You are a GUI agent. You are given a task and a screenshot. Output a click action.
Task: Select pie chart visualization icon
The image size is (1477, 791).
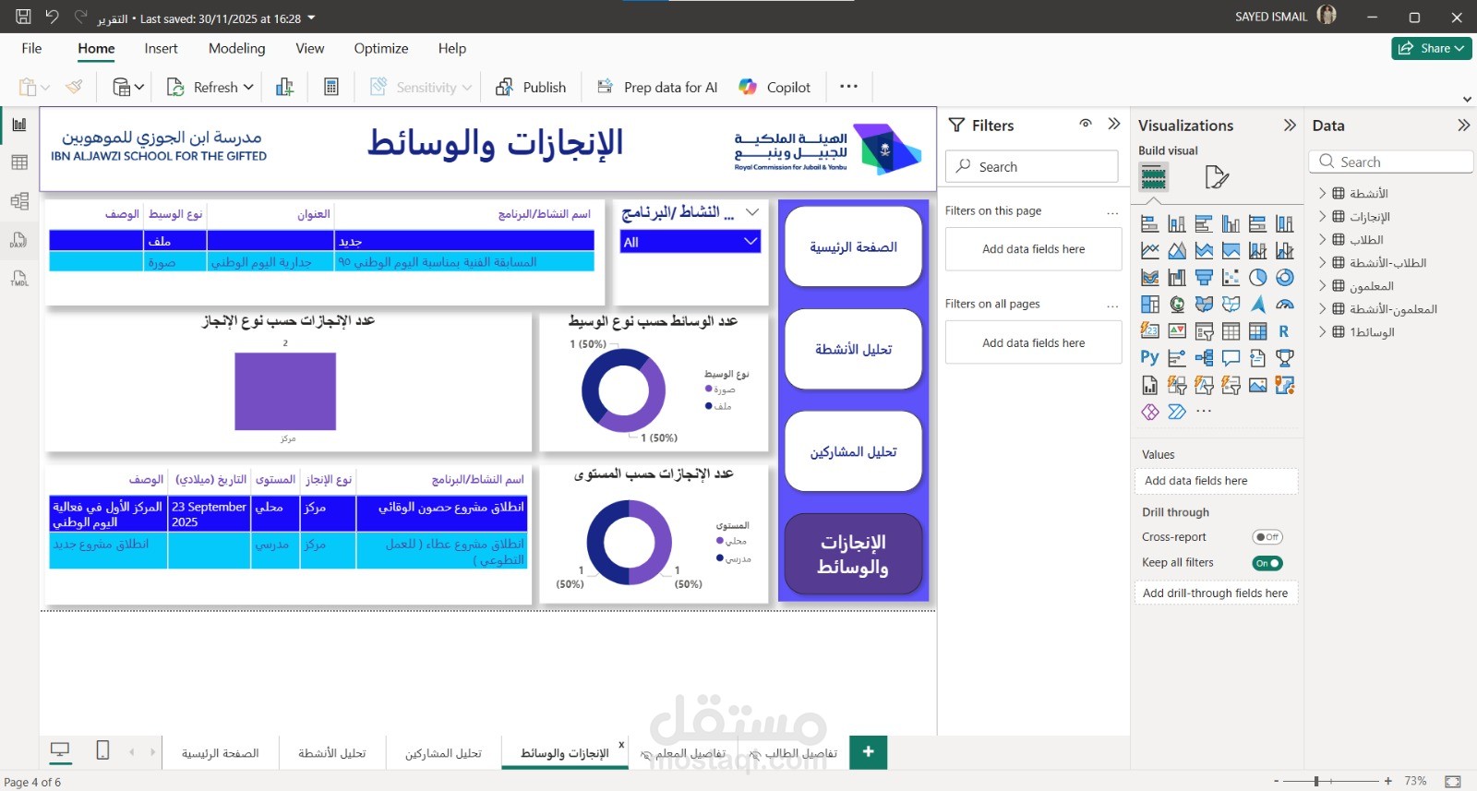[1257, 277]
